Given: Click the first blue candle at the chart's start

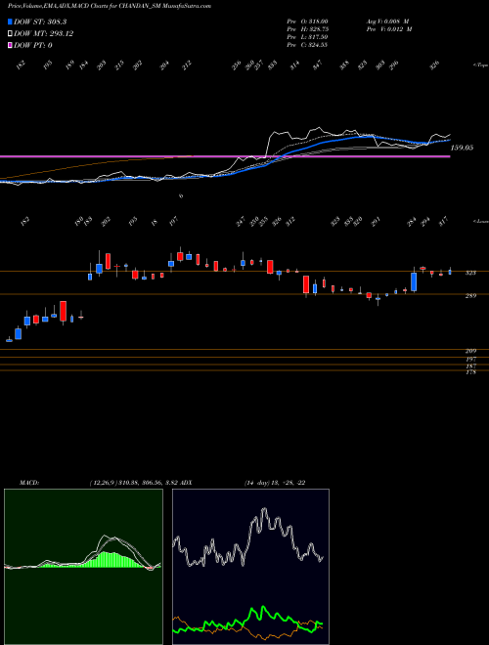Looking at the screenshot, I should [9, 340].
